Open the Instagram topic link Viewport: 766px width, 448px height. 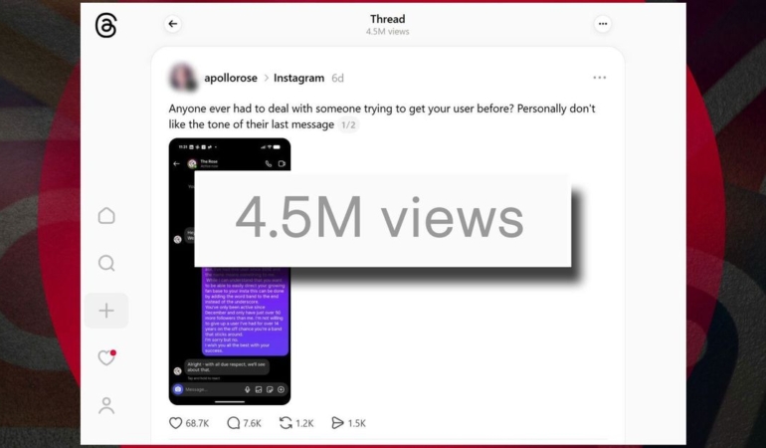299,78
